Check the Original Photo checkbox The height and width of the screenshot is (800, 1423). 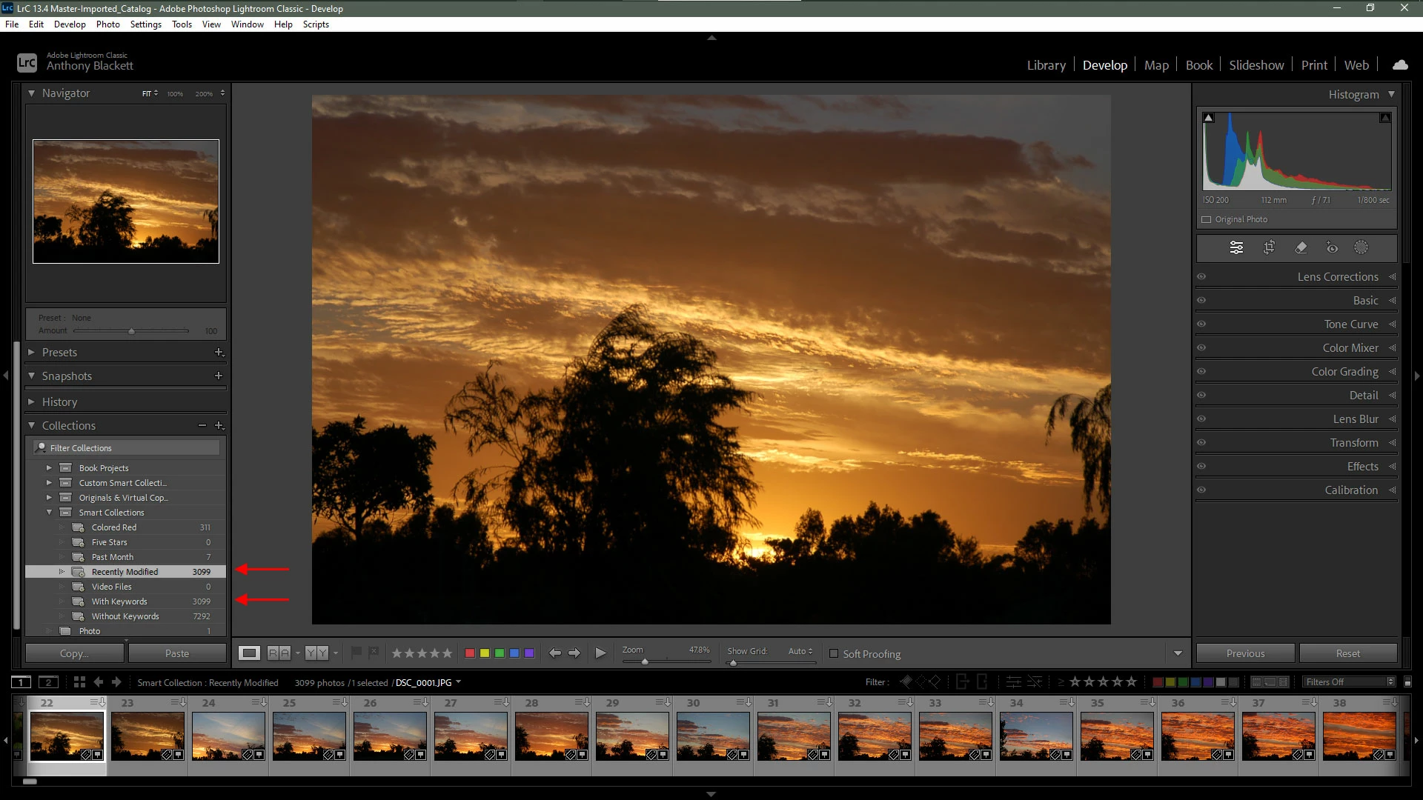(x=1206, y=220)
